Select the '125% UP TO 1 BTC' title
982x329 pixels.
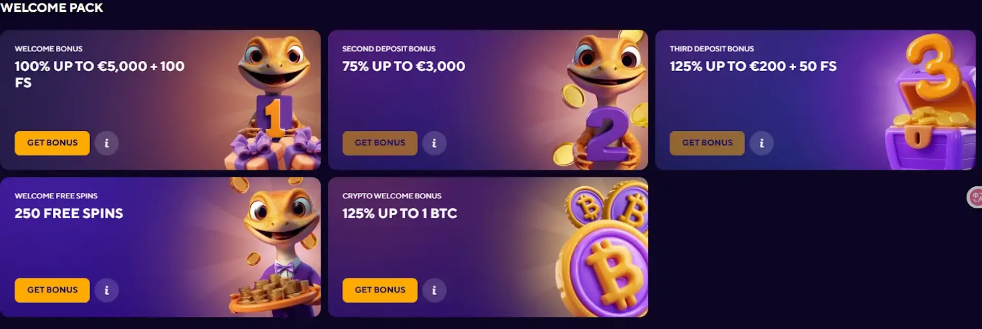tap(400, 213)
